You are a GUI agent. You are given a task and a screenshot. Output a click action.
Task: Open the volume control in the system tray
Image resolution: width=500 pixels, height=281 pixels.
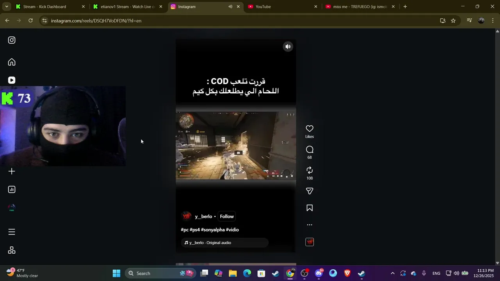tap(456, 273)
